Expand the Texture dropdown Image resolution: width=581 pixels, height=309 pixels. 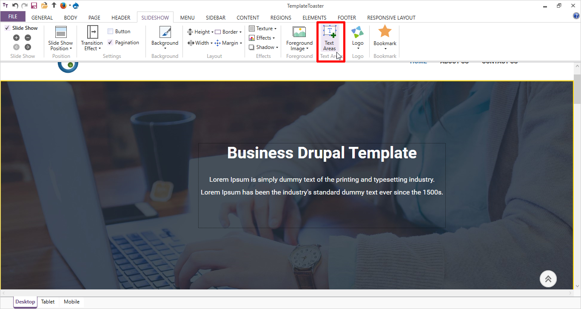pos(262,29)
